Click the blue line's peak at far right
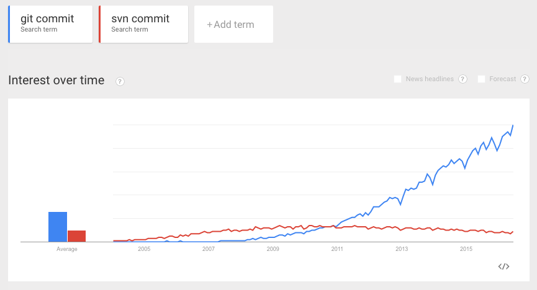The width and height of the screenshot is (537, 290). coord(513,126)
